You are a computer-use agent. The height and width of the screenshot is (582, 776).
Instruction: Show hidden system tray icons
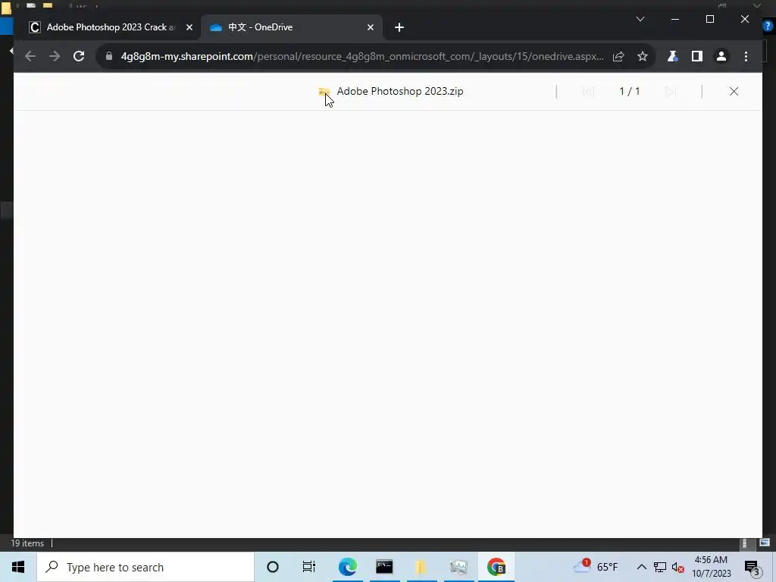click(x=641, y=567)
